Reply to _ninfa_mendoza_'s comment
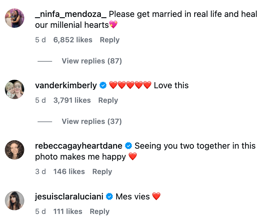266x223 pixels. 110,40
